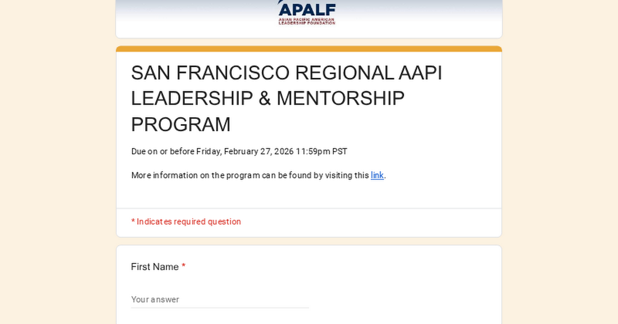Click the 'Indicates required question' notice

pos(186,221)
